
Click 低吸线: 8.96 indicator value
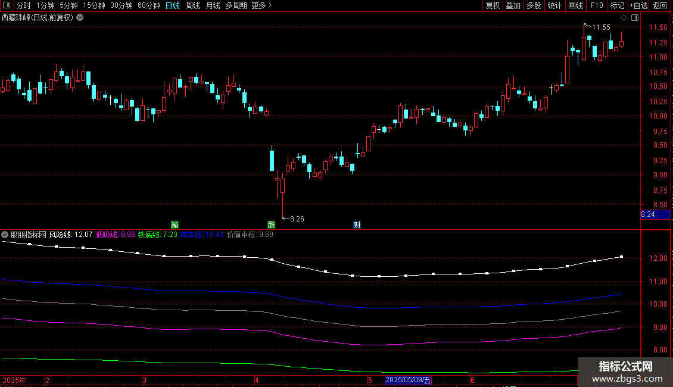coord(116,235)
